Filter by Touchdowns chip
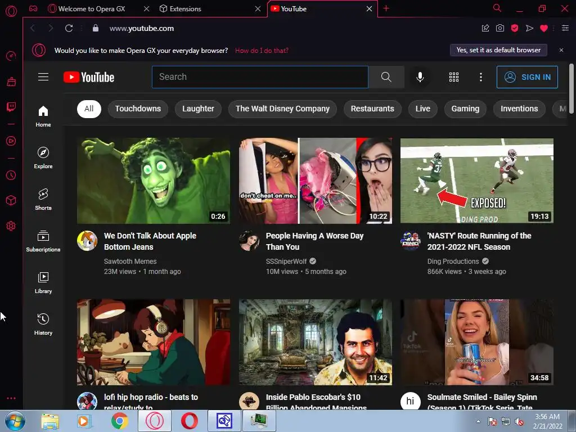The image size is (576, 432). coord(138,109)
